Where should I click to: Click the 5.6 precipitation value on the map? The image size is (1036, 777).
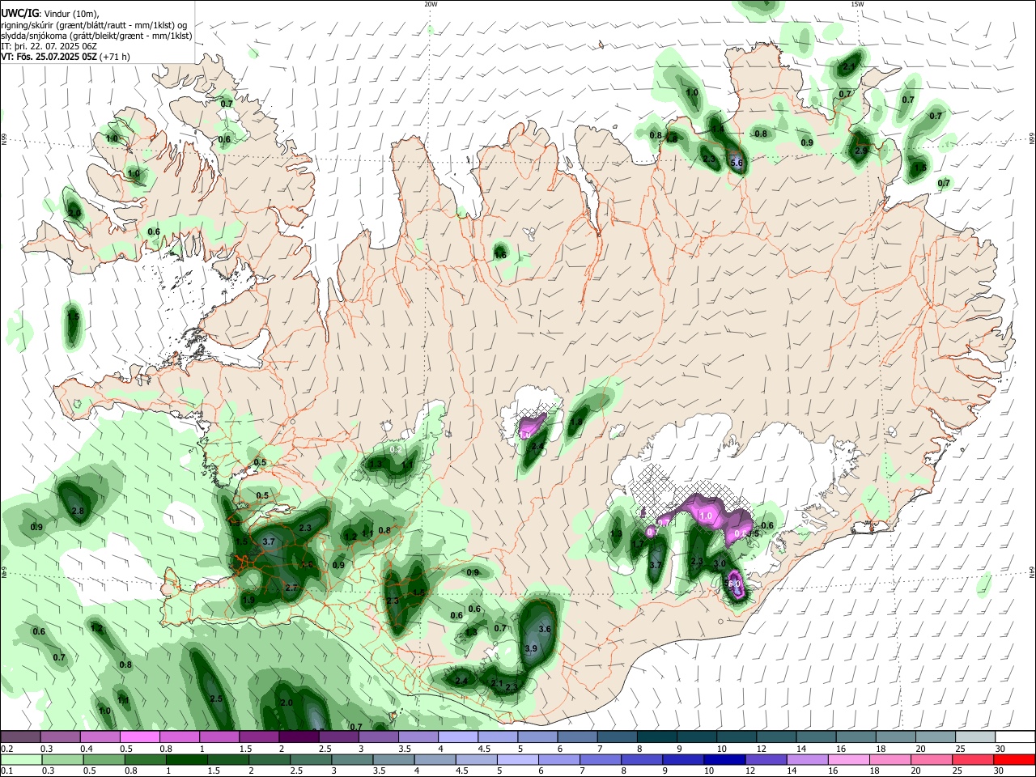pos(737,163)
